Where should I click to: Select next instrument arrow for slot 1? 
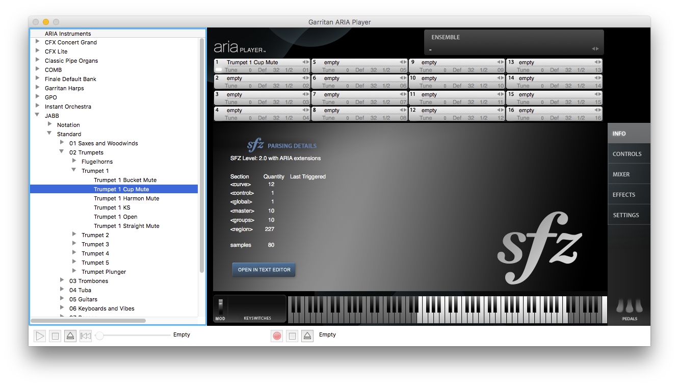pyautogui.click(x=308, y=62)
